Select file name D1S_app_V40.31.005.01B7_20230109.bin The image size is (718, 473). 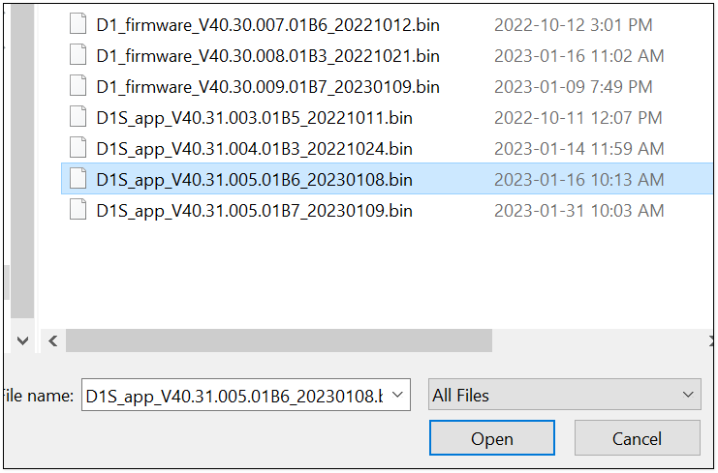(254, 211)
